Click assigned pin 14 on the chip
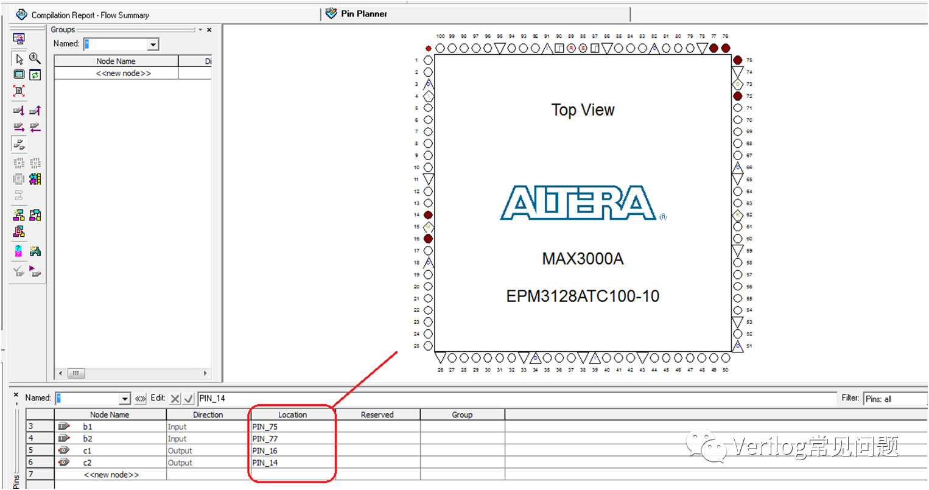The width and height of the screenshot is (929, 490). pos(428,215)
